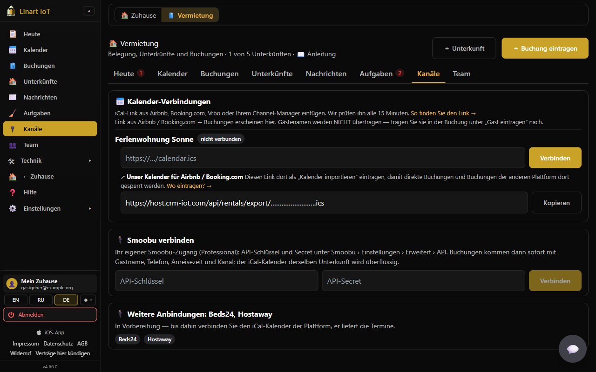Switch to the Team tab
The image size is (596, 372).
tap(461, 73)
